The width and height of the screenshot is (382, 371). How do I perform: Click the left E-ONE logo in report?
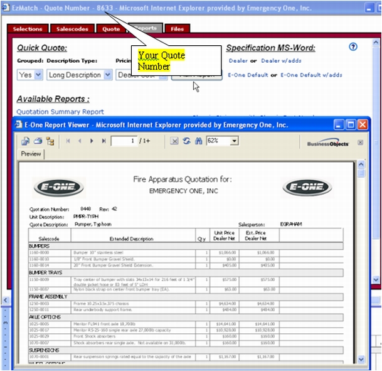coord(59,187)
